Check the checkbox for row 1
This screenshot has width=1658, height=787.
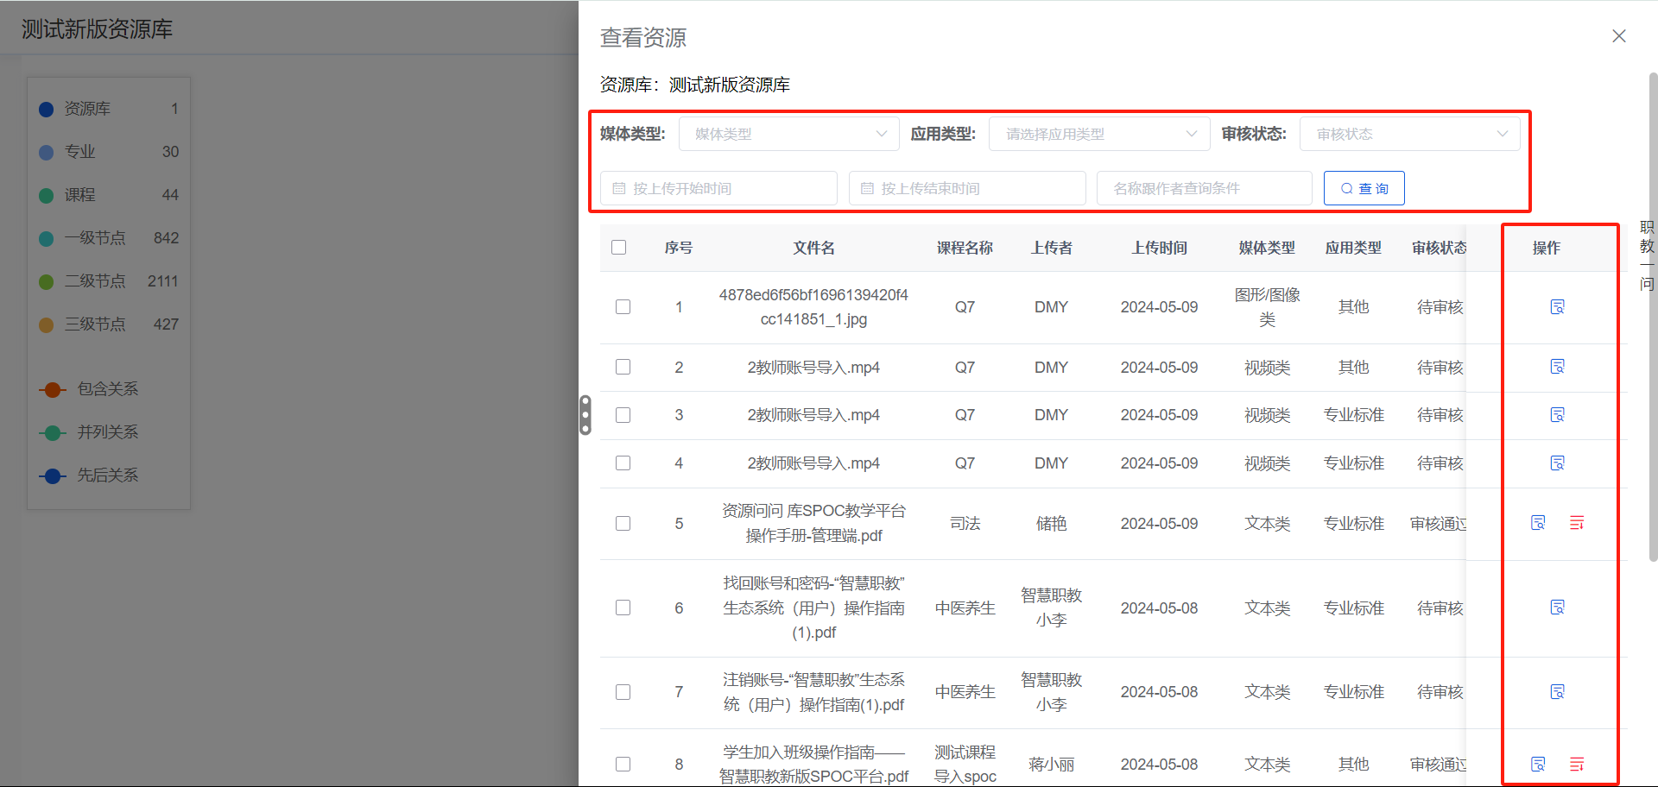tap(623, 307)
